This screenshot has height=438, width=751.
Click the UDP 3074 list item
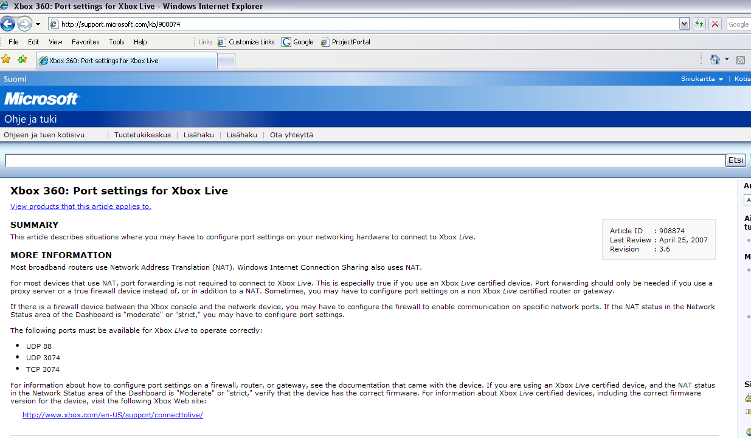[43, 358]
